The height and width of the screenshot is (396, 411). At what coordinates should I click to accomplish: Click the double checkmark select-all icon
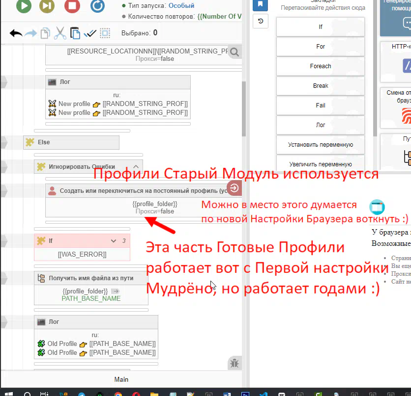click(90, 33)
